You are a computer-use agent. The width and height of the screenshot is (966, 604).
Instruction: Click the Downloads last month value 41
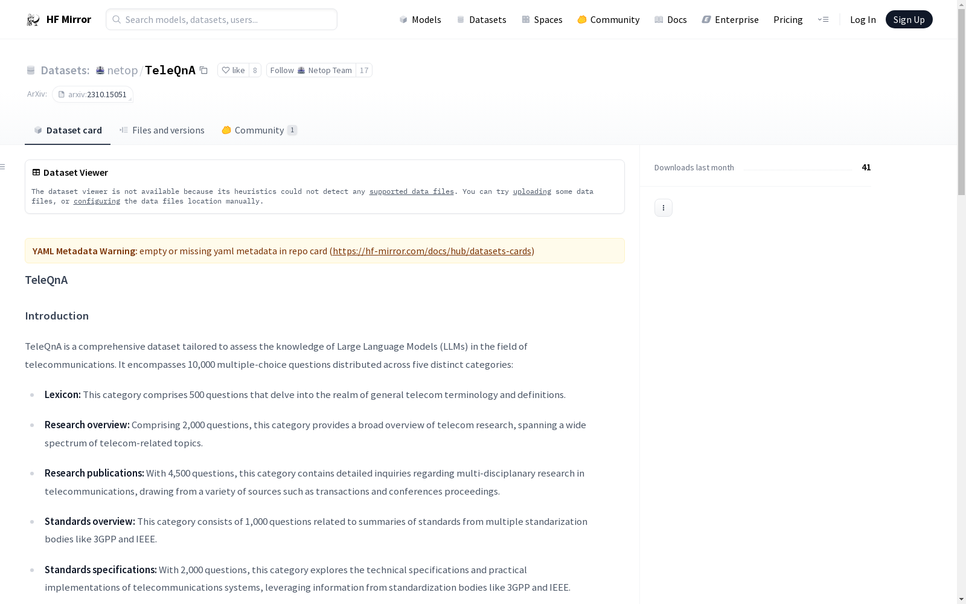866,167
